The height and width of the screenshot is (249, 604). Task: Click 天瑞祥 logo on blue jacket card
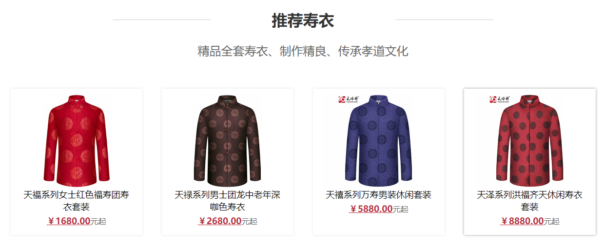349,99
